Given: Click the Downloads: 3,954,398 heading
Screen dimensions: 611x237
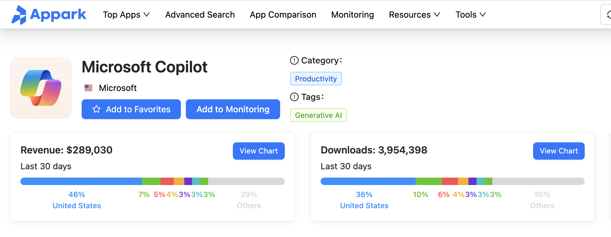Looking at the screenshot, I should 374,150.
